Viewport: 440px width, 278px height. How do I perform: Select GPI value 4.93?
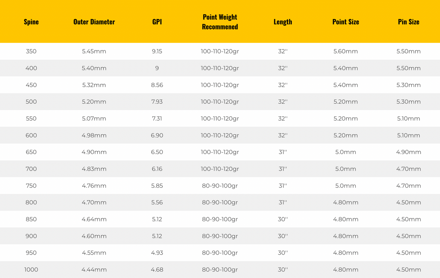(x=157, y=253)
